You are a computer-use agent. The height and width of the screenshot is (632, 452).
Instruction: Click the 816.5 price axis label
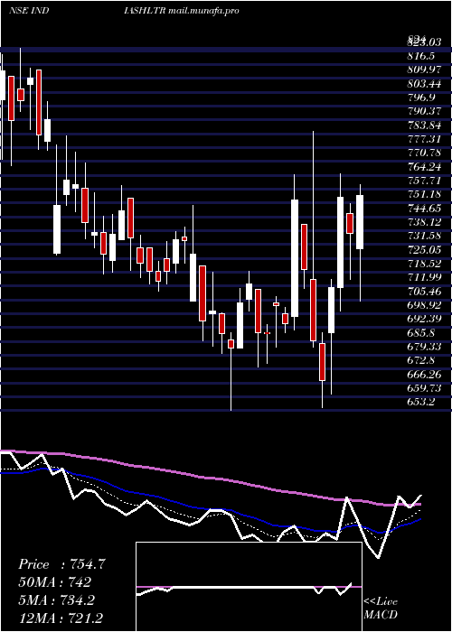click(x=421, y=56)
